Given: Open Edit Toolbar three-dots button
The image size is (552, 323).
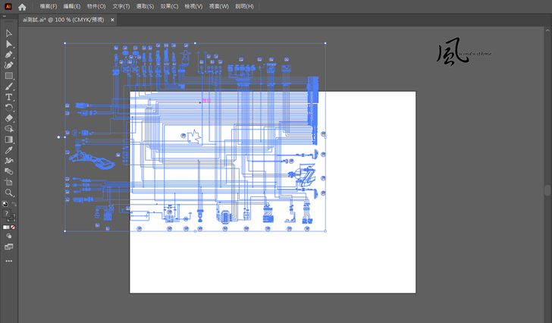Looking at the screenshot, I should point(9,260).
